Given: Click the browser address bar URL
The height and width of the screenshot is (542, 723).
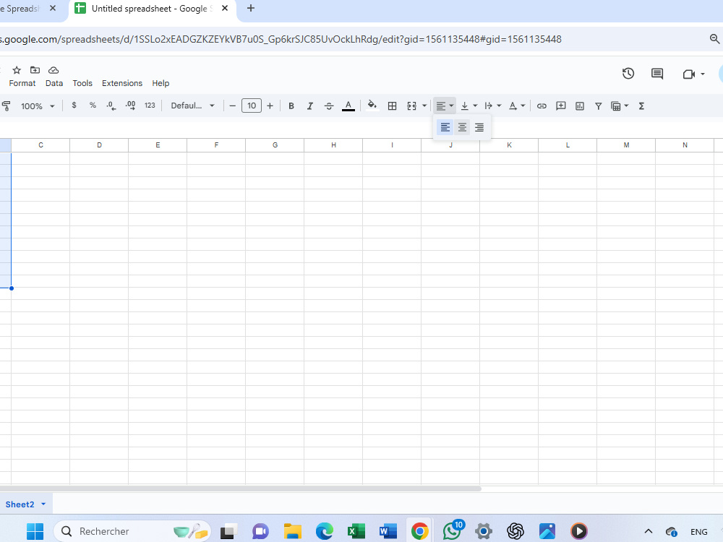Looking at the screenshot, I should 281,39.
